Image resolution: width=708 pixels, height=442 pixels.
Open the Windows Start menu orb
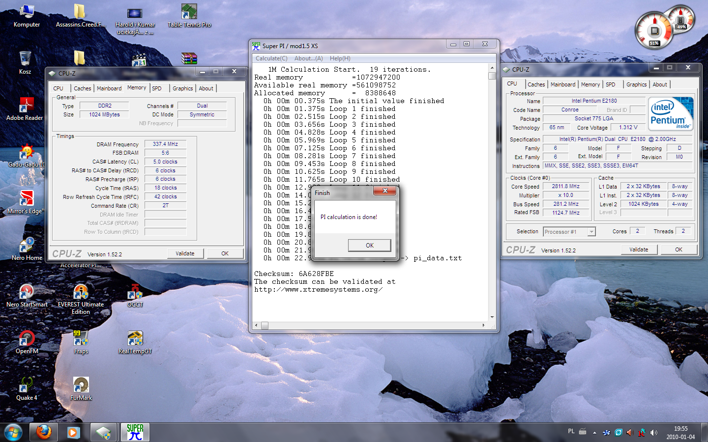coord(13,432)
